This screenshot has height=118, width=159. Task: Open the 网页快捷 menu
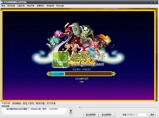(x=11, y=6)
